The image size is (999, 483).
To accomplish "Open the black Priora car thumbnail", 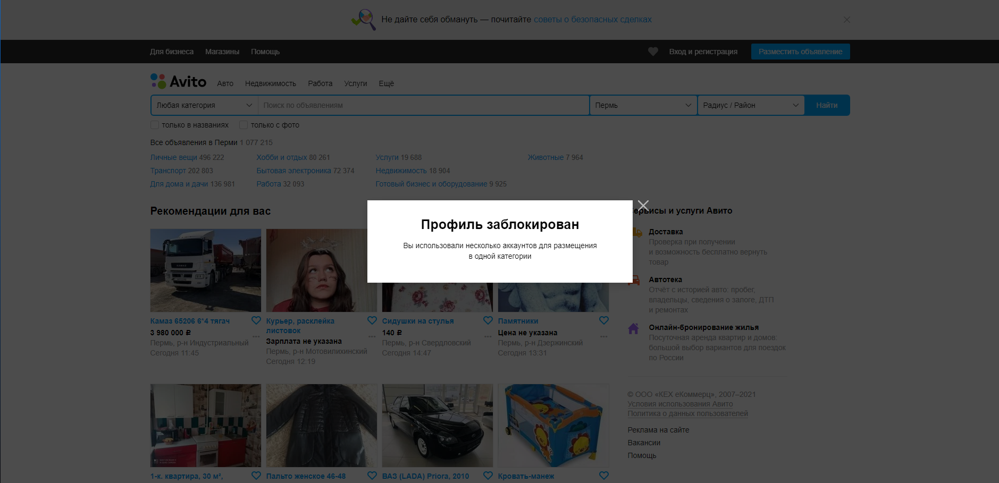I will [438, 426].
